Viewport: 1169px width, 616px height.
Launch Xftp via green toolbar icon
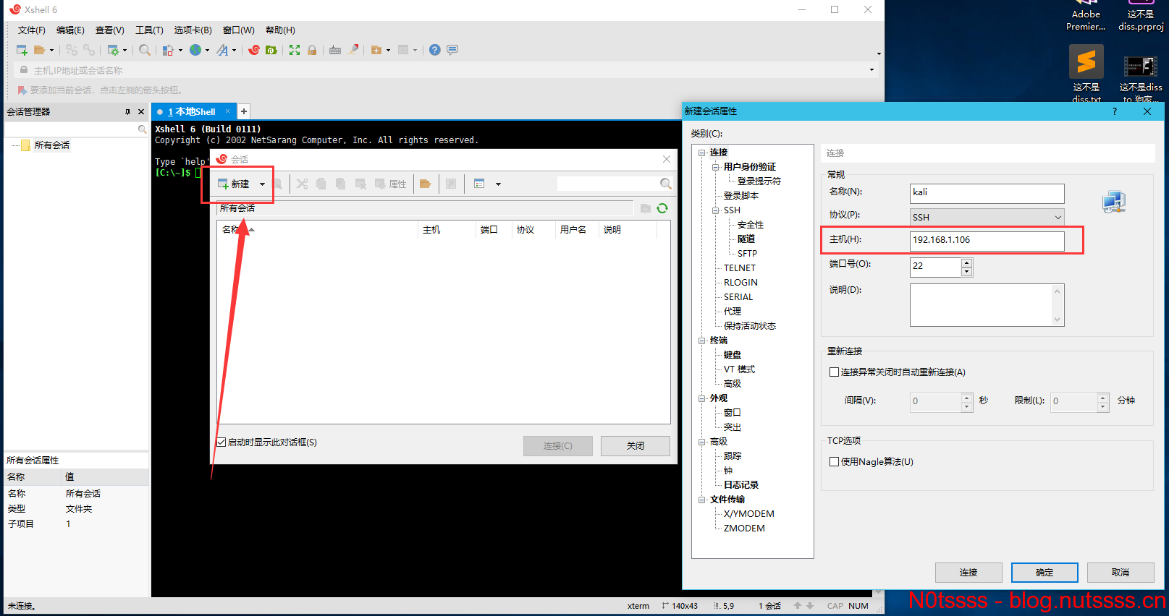[271, 50]
